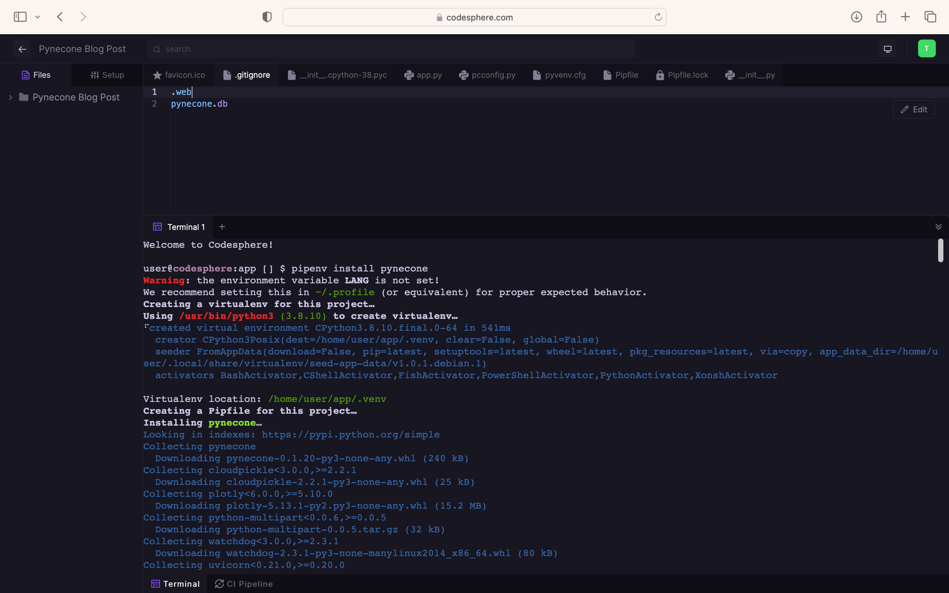
Task: Switch to the app.py file tab
Action: [423, 75]
